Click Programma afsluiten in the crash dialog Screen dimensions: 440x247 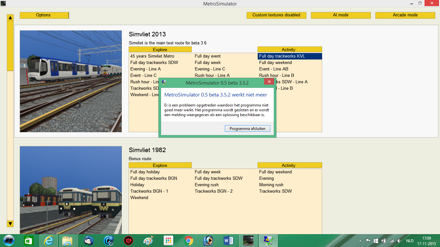click(x=247, y=129)
